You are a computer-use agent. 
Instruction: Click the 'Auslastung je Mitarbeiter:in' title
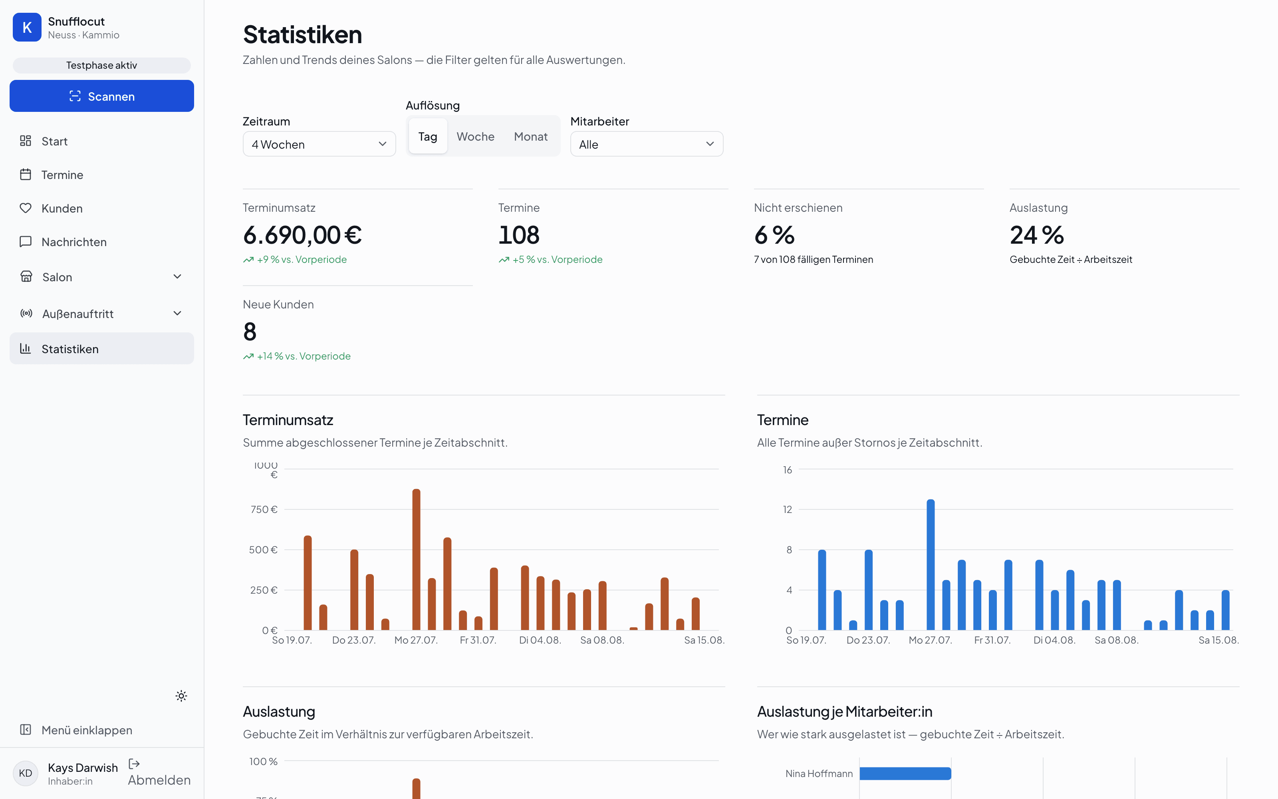[845, 712]
